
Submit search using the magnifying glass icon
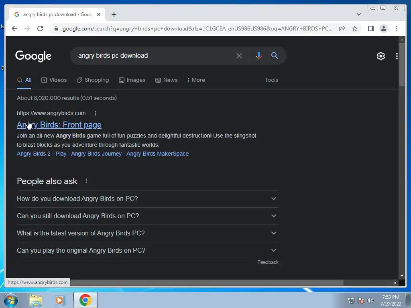coord(275,55)
